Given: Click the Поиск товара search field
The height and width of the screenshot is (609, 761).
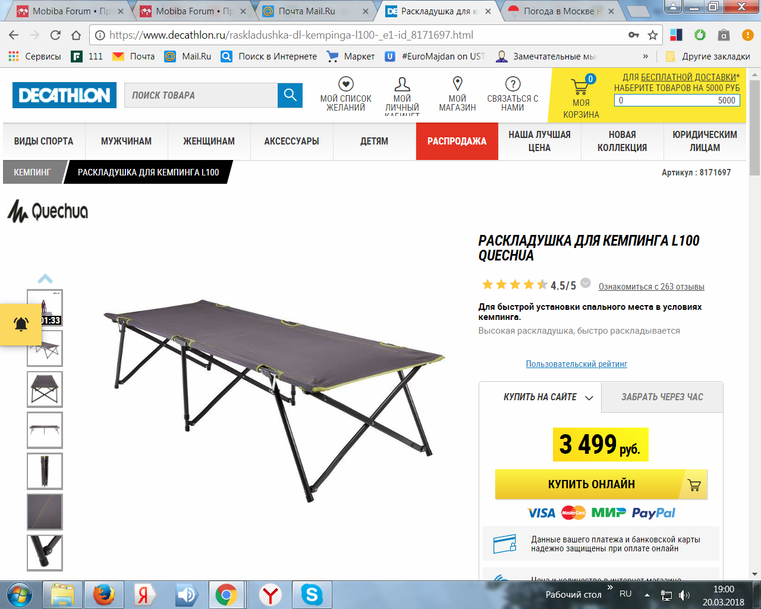Looking at the screenshot, I should [x=201, y=95].
